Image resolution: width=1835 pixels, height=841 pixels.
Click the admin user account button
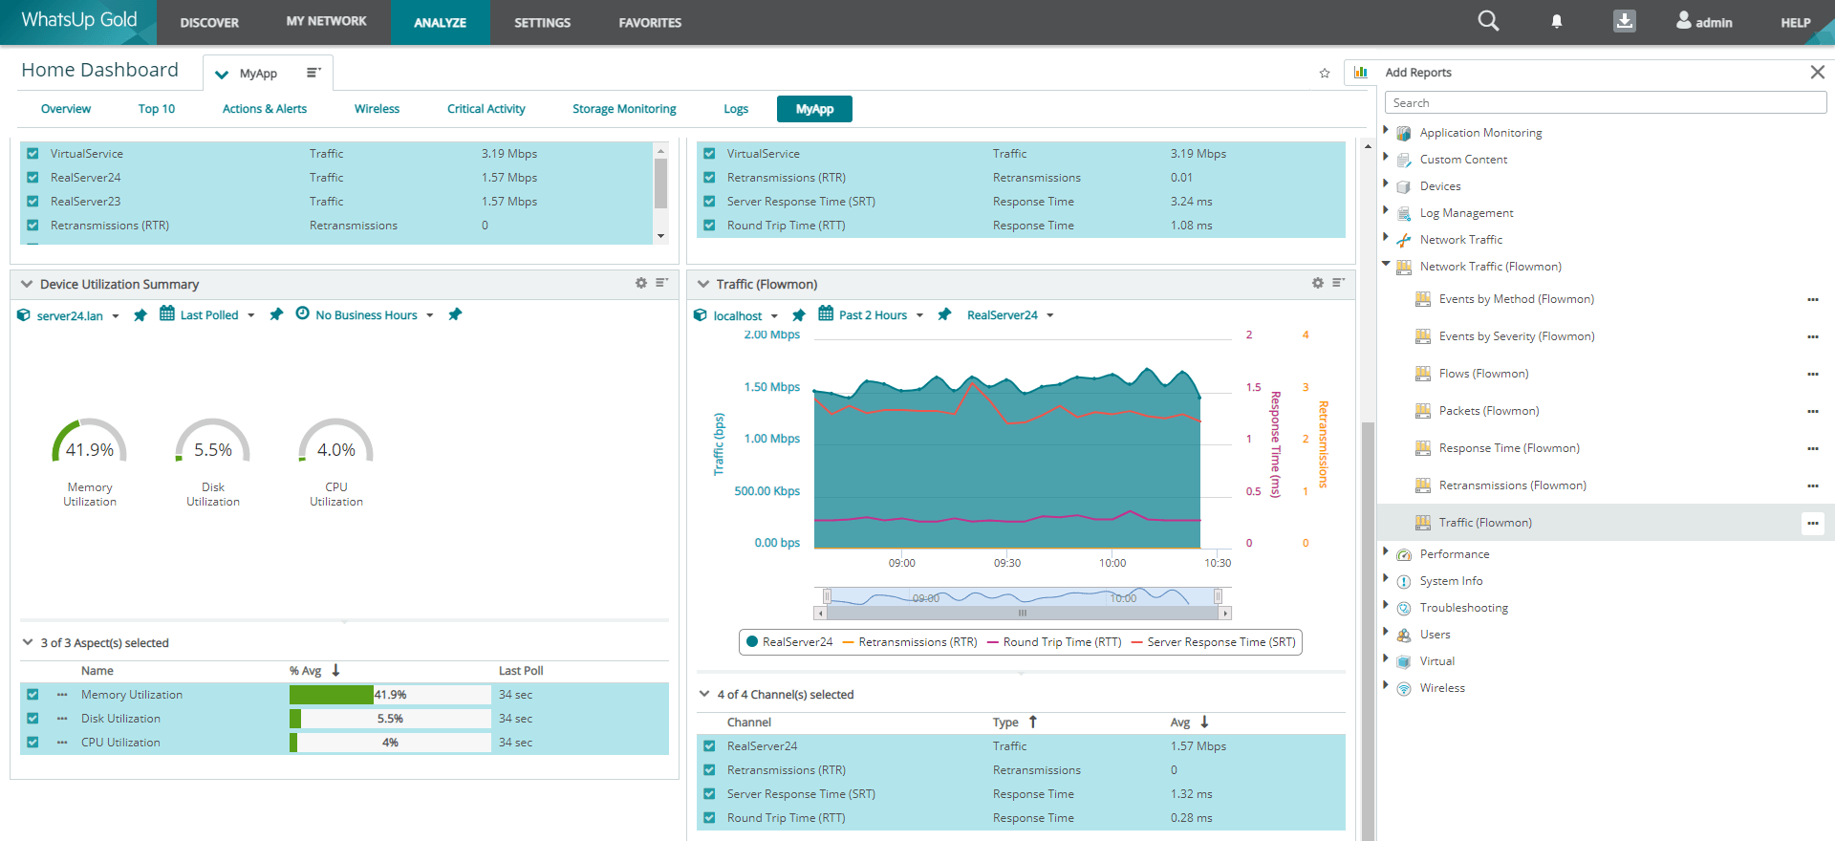(1704, 22)
